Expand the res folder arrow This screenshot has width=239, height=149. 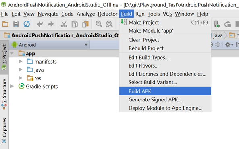pyautogui.click(x=21, y=78)
